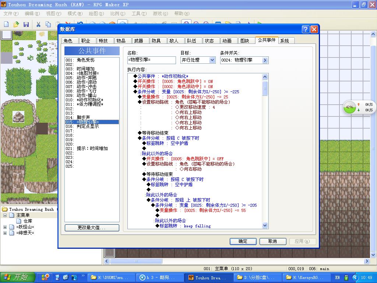The width and height of the screenshot is (377, 283).
Task: Click the map view's right scroll arrow
Action: click(x=367, y=261)
